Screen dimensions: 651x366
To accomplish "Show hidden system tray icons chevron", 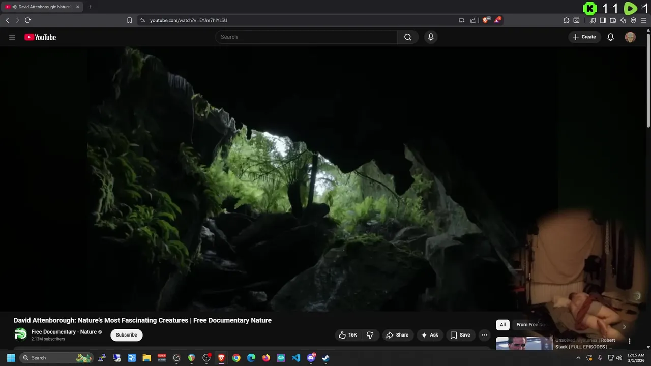I will pyautogui.click(x=578, y=358).
